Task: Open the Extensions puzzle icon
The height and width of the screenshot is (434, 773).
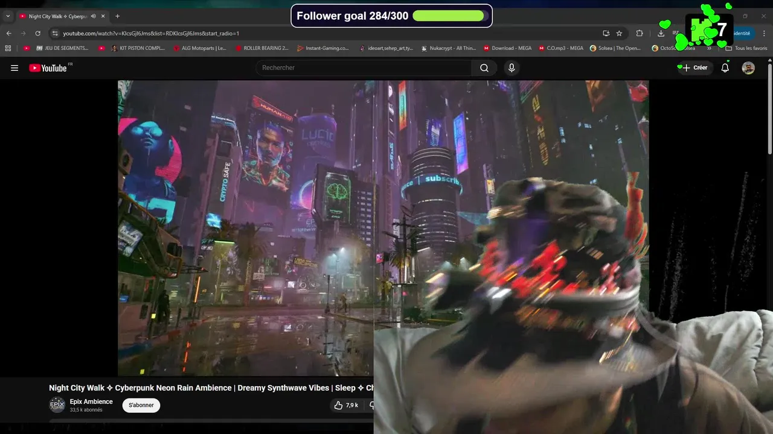Action: pyautogui.click(x=640, y=33)
